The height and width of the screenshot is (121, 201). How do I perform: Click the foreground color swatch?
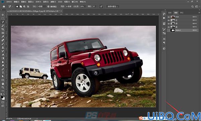click(2, 97)
